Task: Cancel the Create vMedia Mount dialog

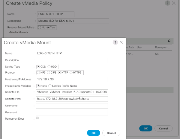Action: 111,133
